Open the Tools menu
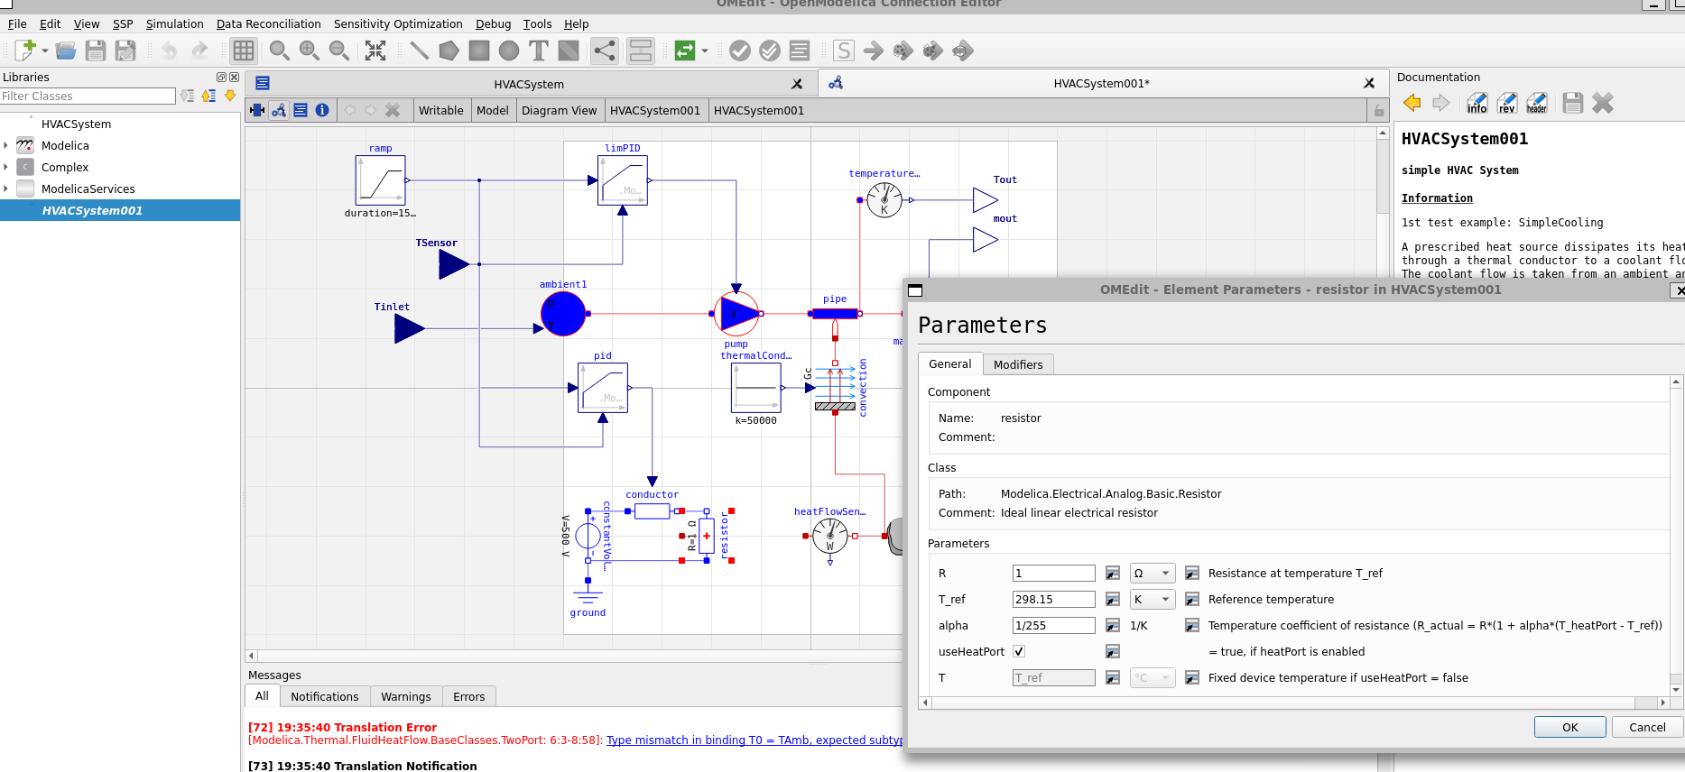 click(x=537, y=24)
